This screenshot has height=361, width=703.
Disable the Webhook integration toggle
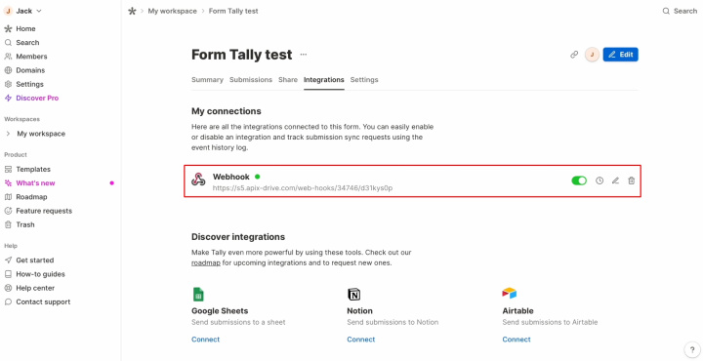pos(579,180)
